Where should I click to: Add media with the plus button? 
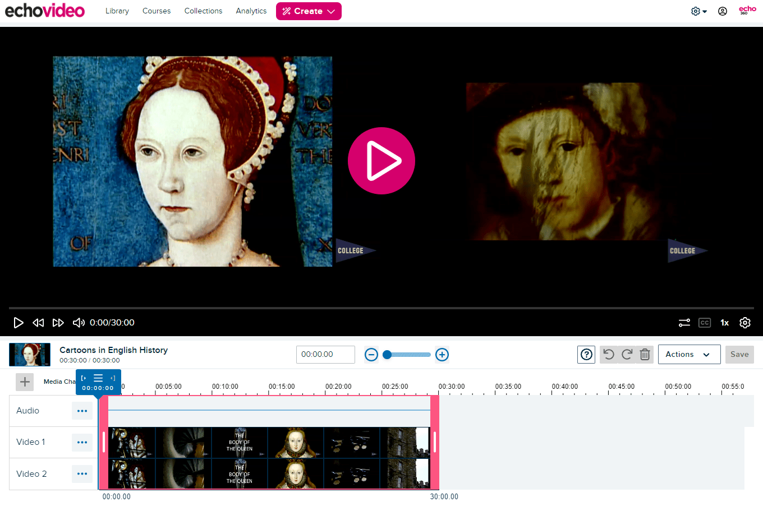[x=25, y=382]
